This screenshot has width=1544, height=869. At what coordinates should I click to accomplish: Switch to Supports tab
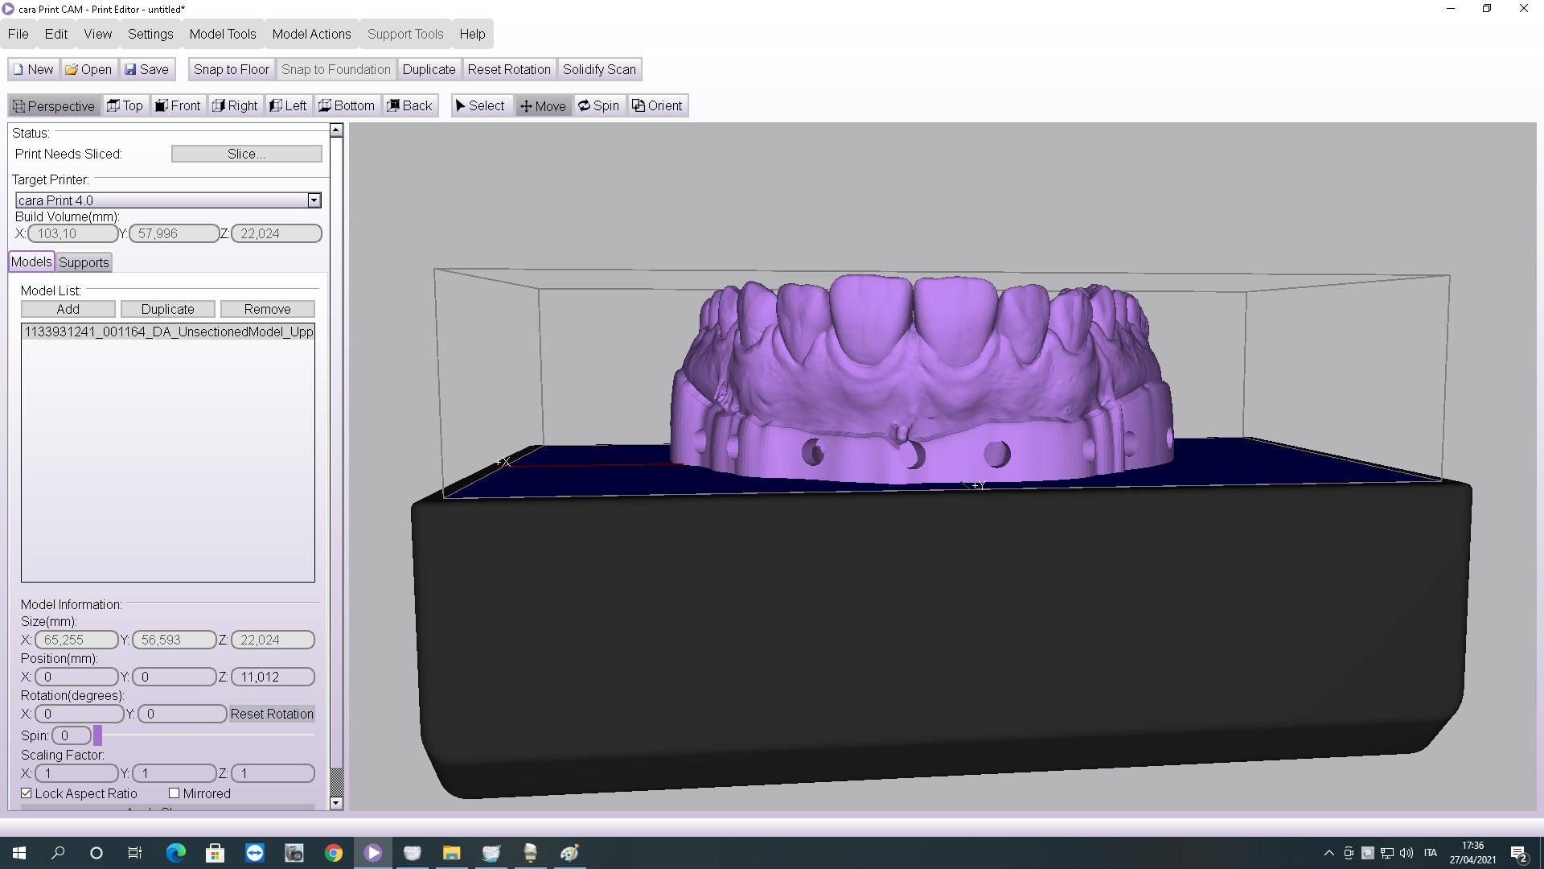point(84,262)
